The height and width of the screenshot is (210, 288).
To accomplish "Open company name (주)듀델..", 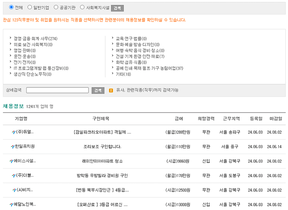I will 25,132.
